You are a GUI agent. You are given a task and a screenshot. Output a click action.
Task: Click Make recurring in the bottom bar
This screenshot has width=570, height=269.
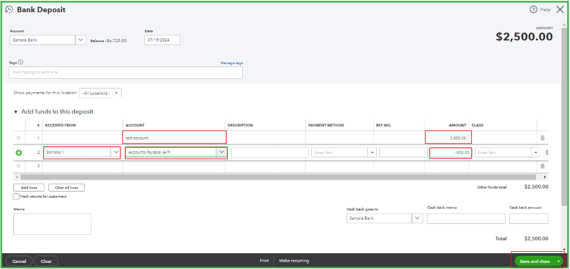(294, 260)
